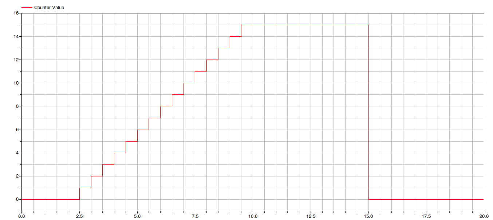Click the x-axis tick label 5.0
Viewport: 493px width, 220px height.
pyautogui.click(x=137, y=216)
